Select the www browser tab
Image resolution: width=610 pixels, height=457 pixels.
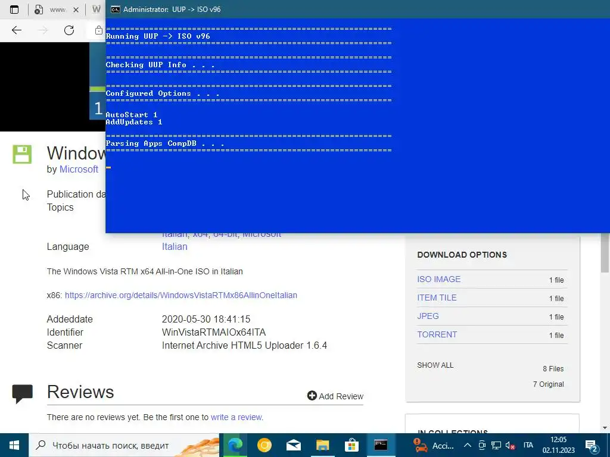coord(55,10)
